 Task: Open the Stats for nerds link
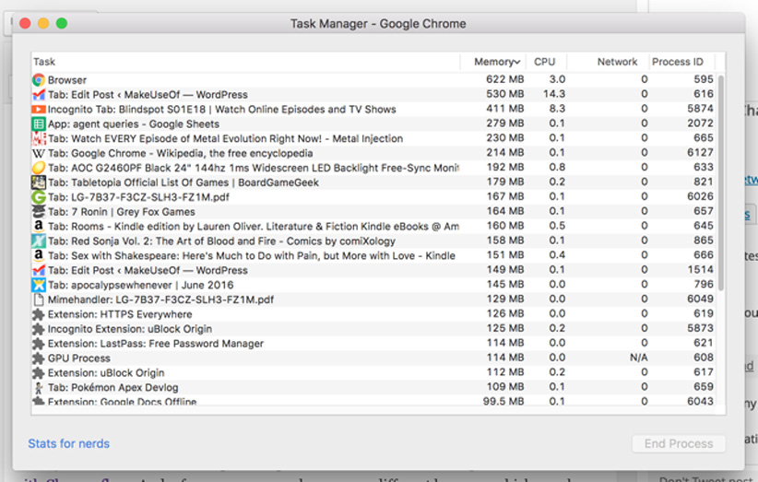[x=68, y=443]
